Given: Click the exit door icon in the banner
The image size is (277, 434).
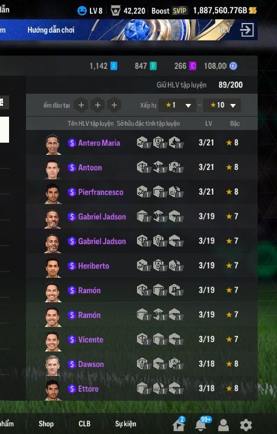Looking at the screenshot, I should (247, 30).
